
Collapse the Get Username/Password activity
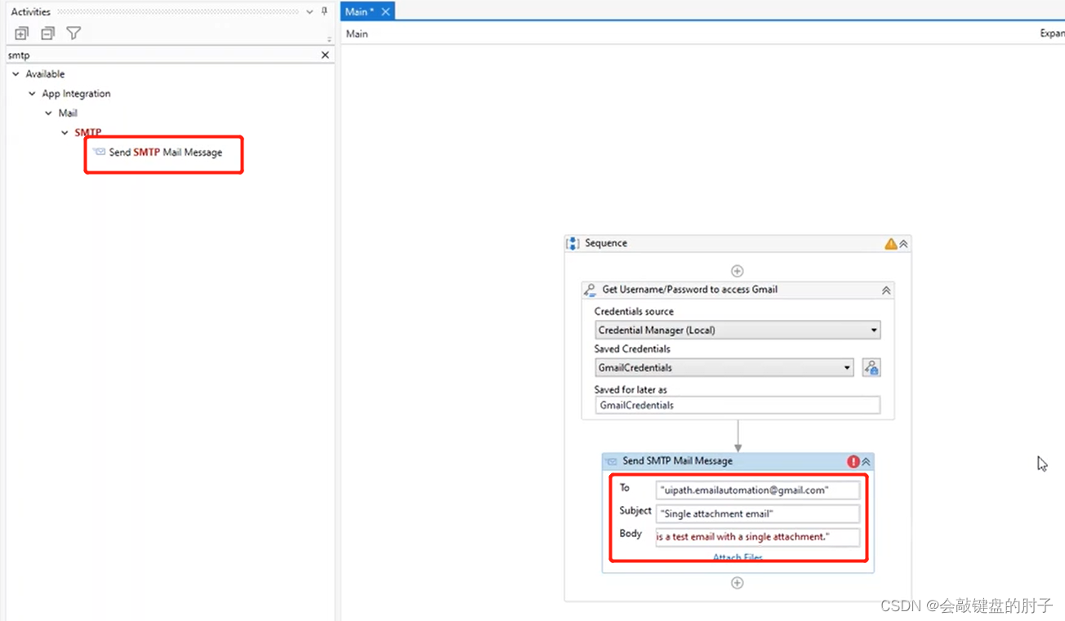coord(886,290)
